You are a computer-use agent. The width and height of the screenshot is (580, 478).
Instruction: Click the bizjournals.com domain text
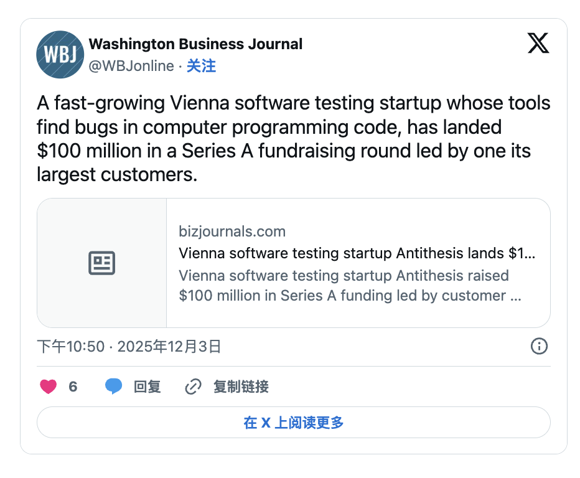(x=232, y=232)
